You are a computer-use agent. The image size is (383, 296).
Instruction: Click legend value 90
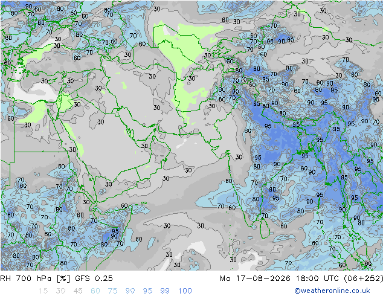pyautogui.click(x=130, y=291)
